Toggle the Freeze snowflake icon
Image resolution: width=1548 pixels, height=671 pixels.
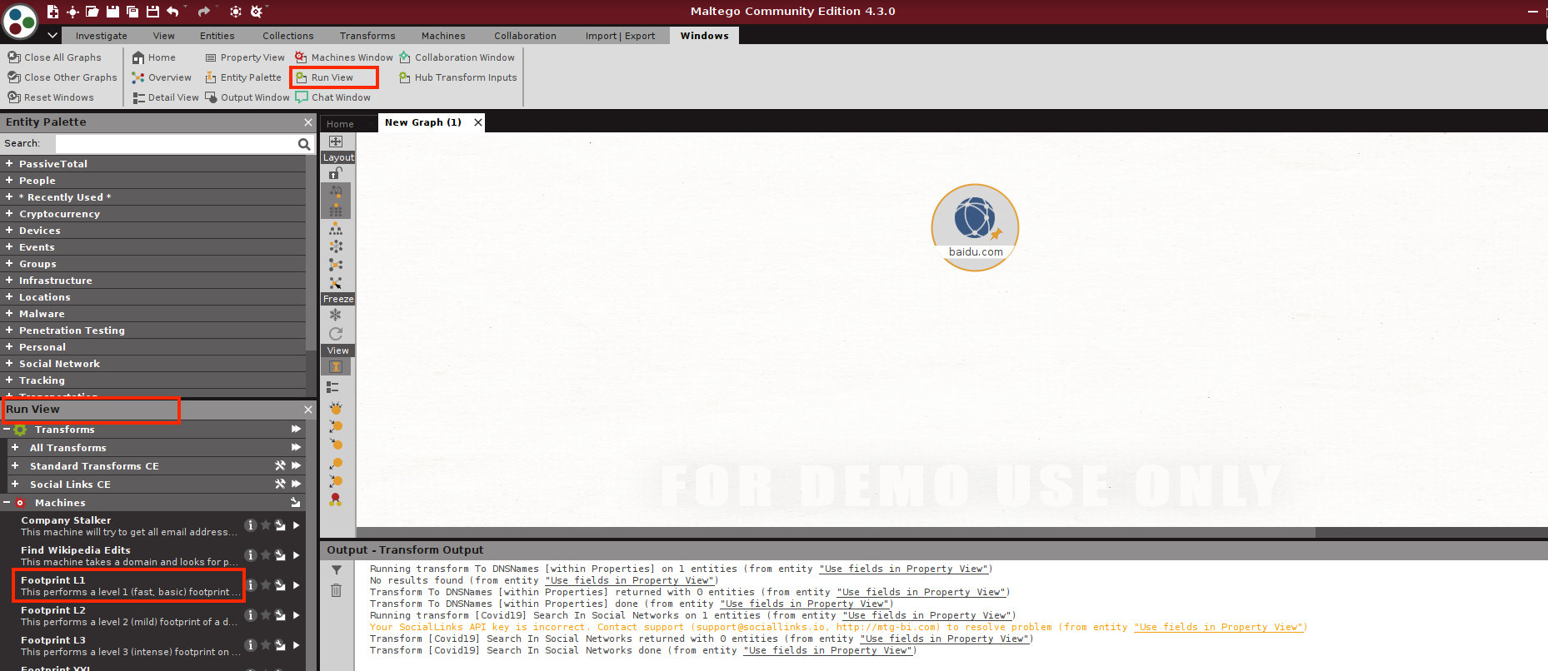pos(336,315)
